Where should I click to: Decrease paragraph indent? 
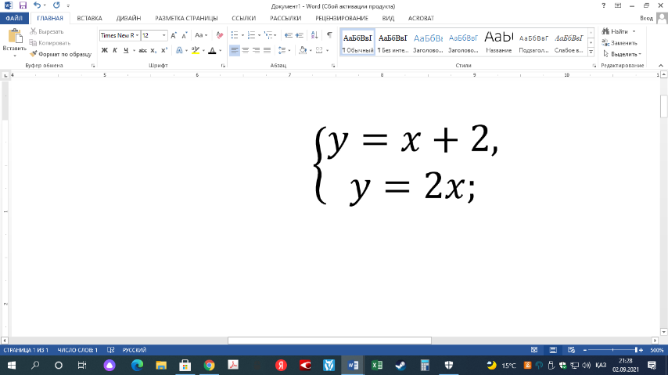[x=289, y=35]
